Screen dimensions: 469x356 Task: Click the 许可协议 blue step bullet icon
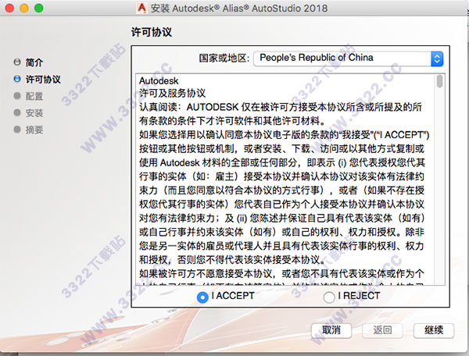click(17, 79)
